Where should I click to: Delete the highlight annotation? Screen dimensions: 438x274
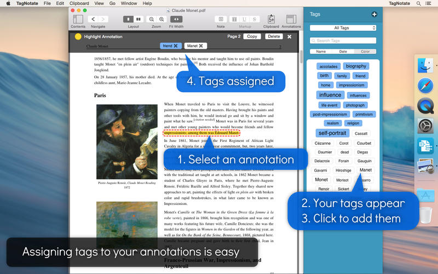click(274, 36)
